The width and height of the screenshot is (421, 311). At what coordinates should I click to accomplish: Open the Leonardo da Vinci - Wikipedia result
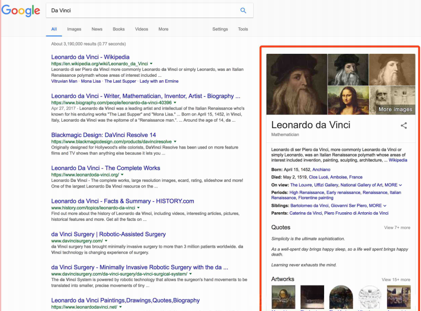click(x=90, y=57)
